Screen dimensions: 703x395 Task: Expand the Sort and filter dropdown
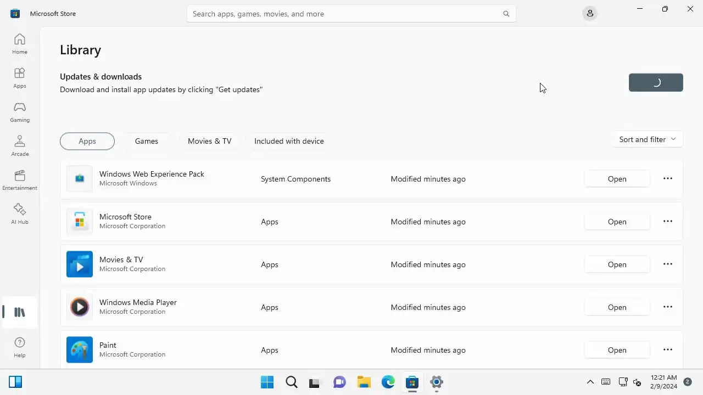click(x=648, y=139)
